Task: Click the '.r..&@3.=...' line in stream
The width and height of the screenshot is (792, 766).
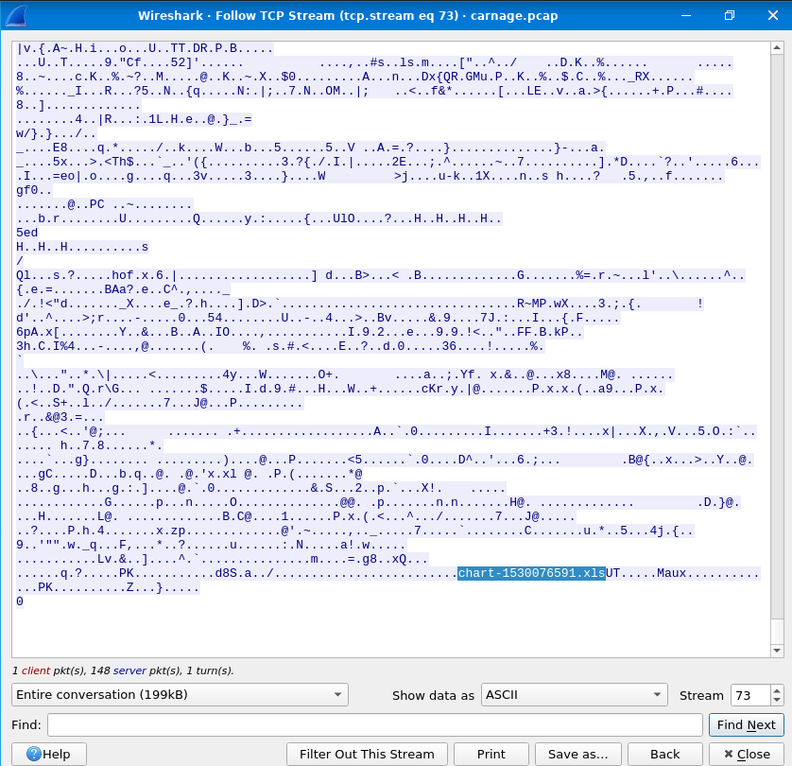Action: [60, 417]
